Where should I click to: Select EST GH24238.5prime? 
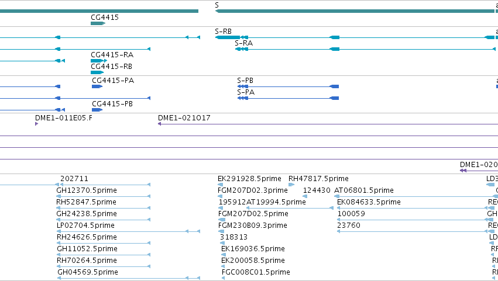pos(87,214)
